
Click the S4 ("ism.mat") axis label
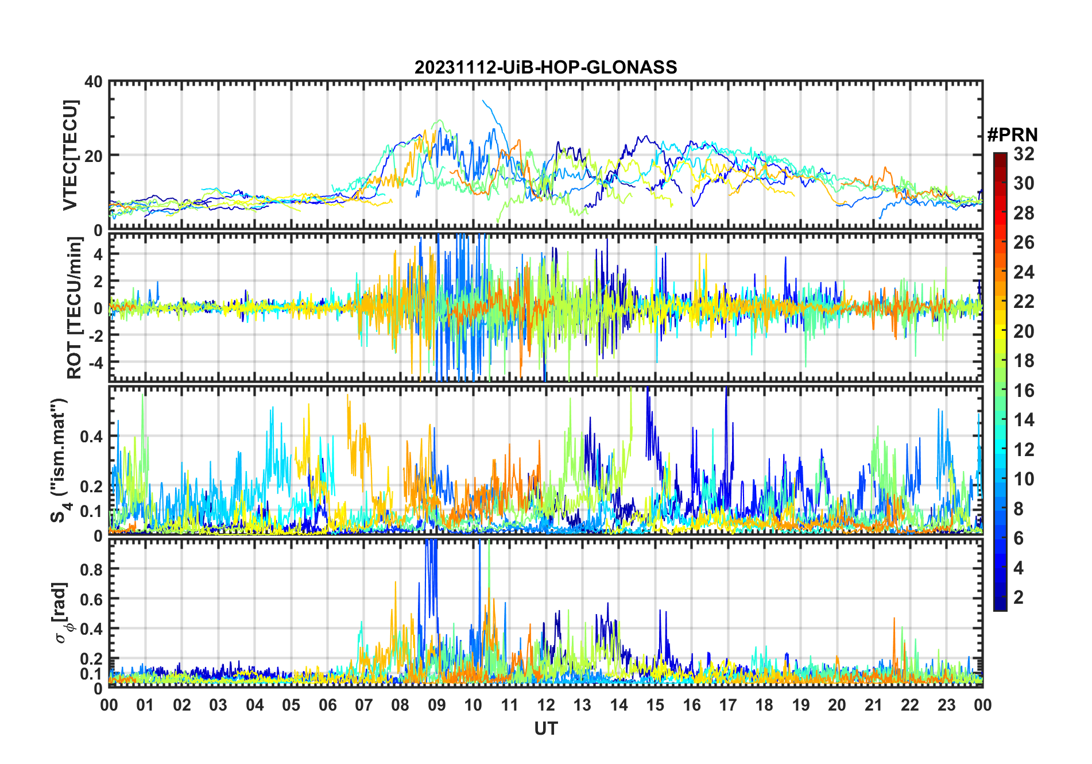click(x=60, y=460)
